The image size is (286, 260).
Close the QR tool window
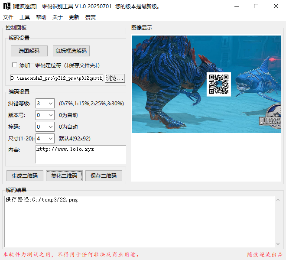[276, 6]
